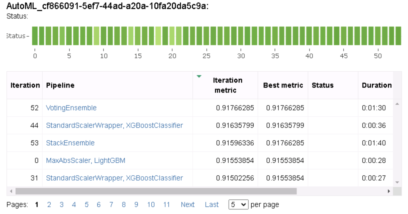Go to page 2
Viewport: 408px width, 214px height.
click(x=49, y=205)
